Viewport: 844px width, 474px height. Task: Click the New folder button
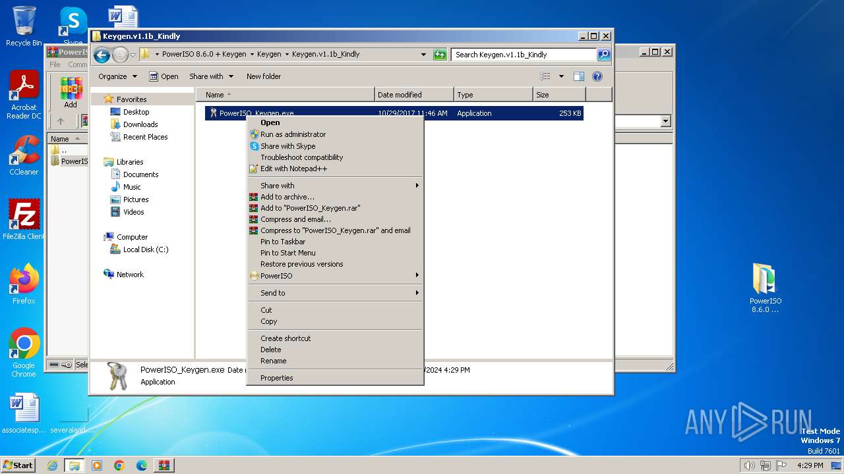pos(264,76)
